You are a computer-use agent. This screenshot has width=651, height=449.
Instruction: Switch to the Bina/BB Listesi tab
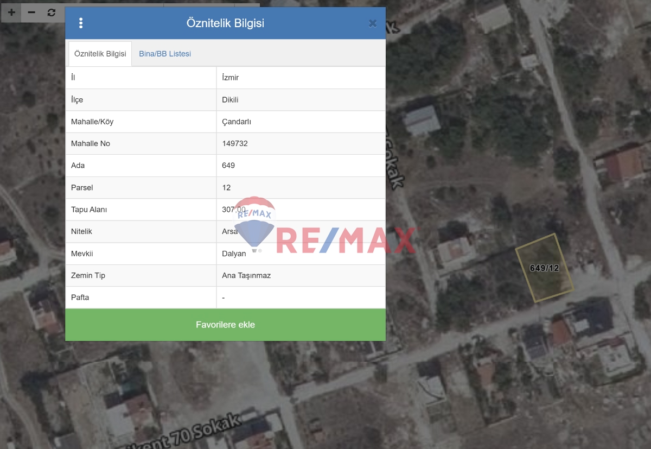[x=164, y=53]
